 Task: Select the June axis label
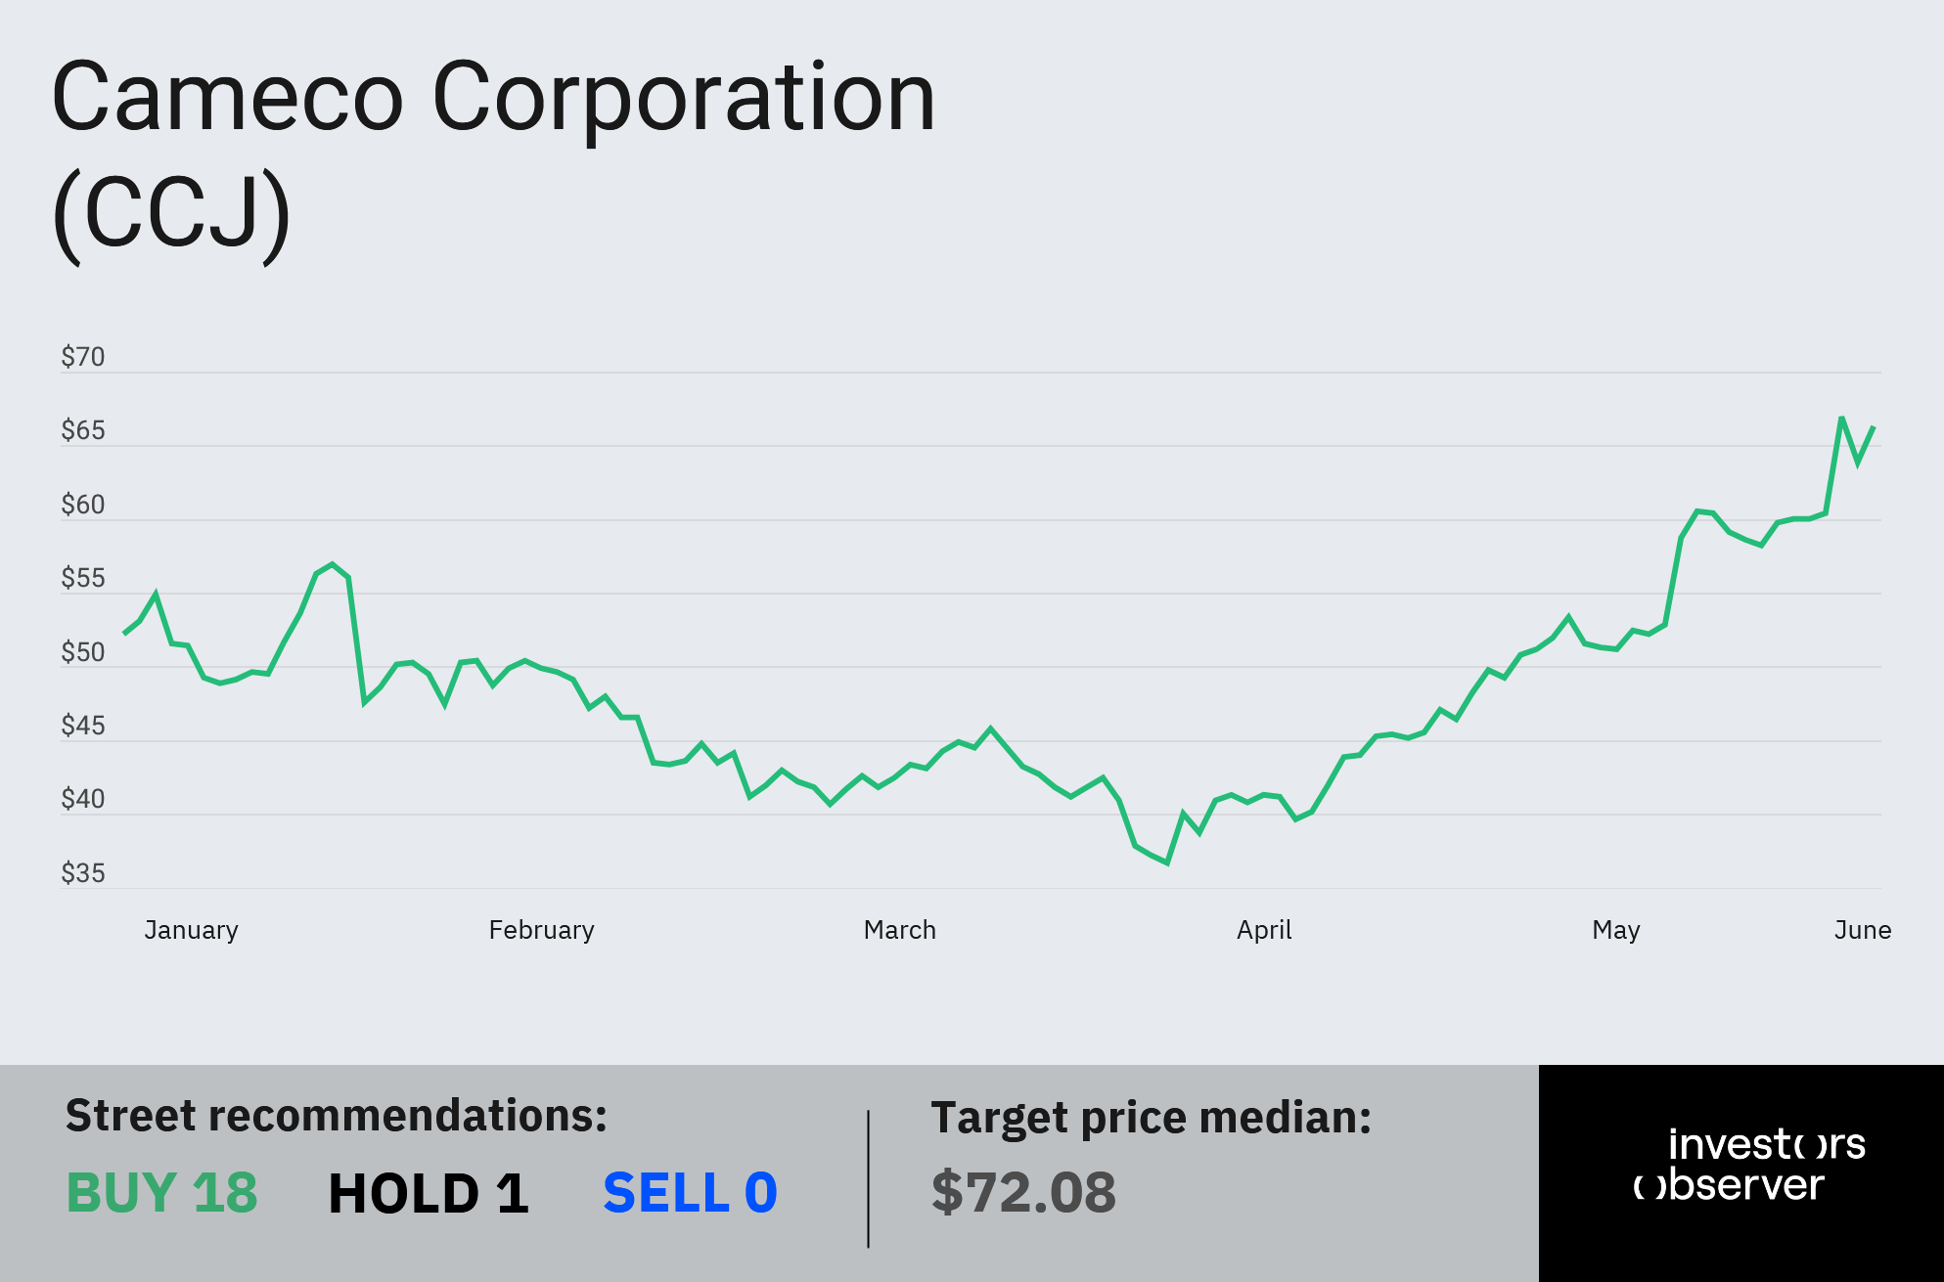[x=1863, y=930]
